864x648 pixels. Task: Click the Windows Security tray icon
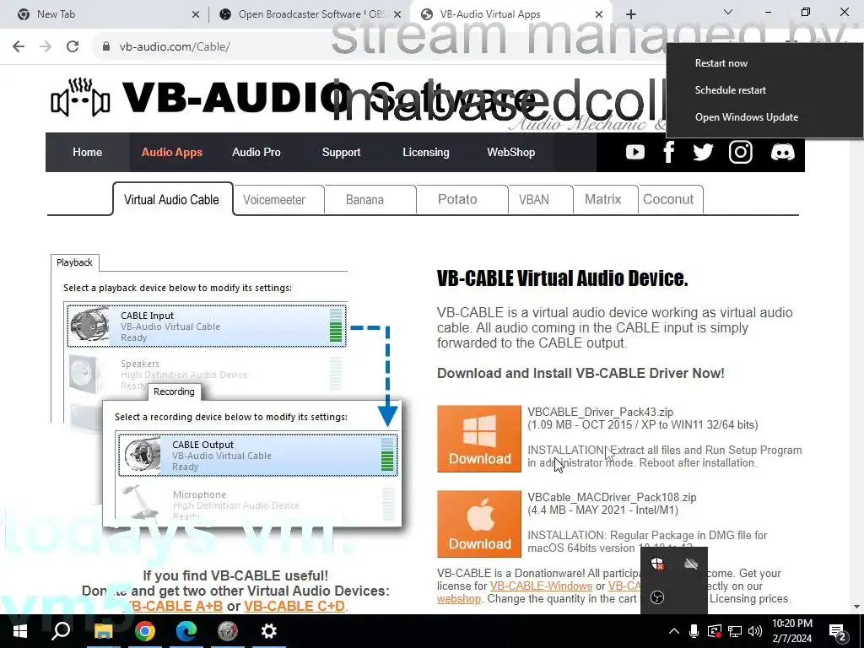pos(656,563)
